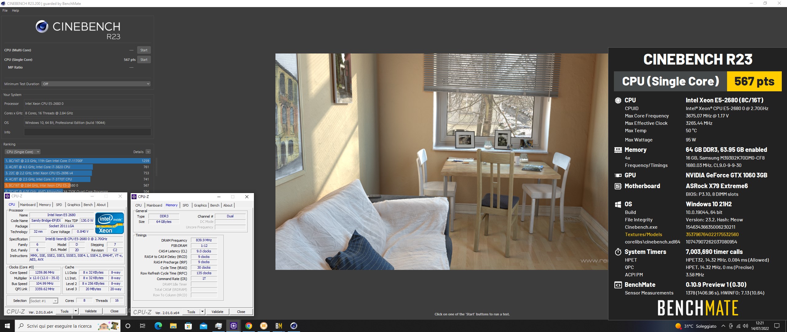The height and width of the screenshot is (332, 787).
Task: Select the orange Xeon E5-2680 ranking row
Action: click(x=77, y=185)
